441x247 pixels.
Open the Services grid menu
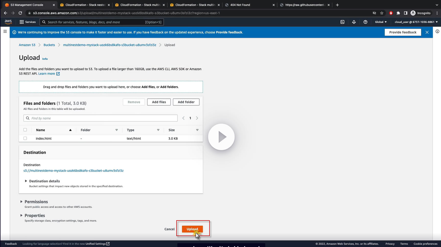[x=28, y=22]
